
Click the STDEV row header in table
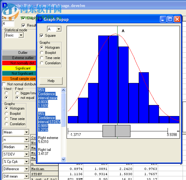(45, 174)
